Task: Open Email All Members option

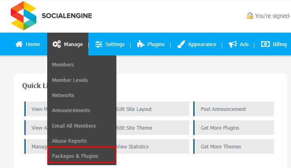Action: [74, 126]
